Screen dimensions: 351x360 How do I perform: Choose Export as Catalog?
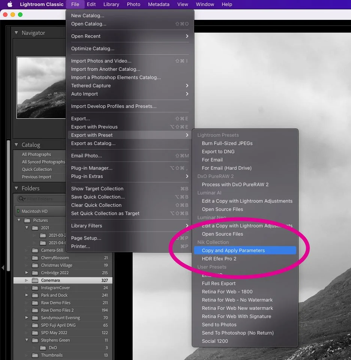pos(130,143)
